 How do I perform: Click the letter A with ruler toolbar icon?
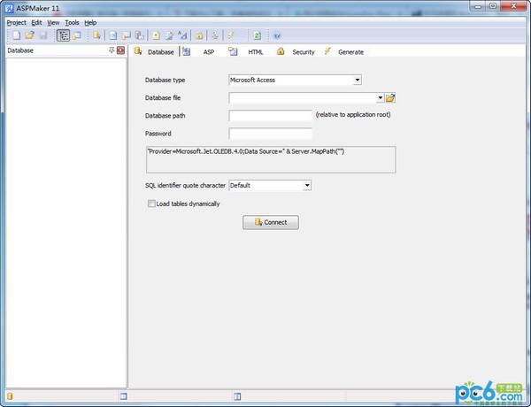pos(182,35)
